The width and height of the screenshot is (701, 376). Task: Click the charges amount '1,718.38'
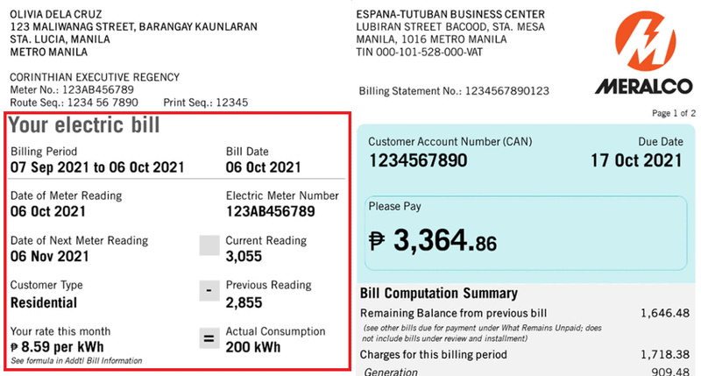point(665,355)
